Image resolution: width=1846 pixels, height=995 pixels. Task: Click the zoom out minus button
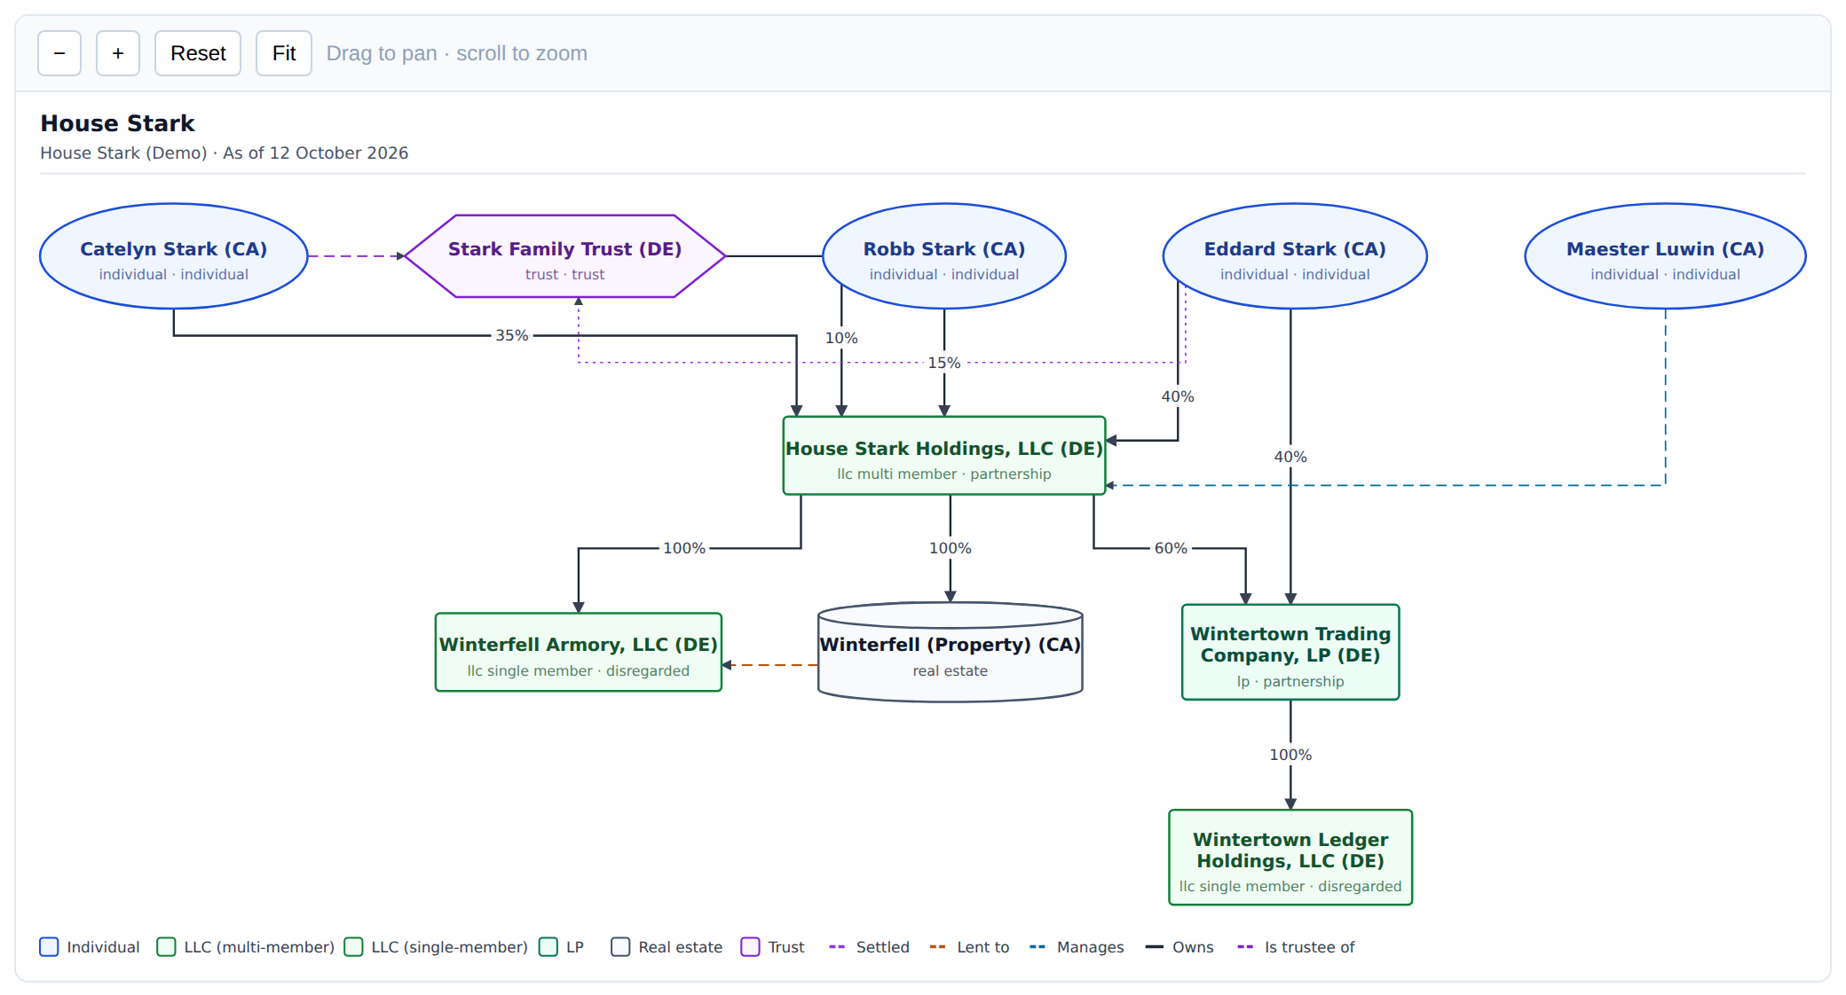[x=59, y=53]
